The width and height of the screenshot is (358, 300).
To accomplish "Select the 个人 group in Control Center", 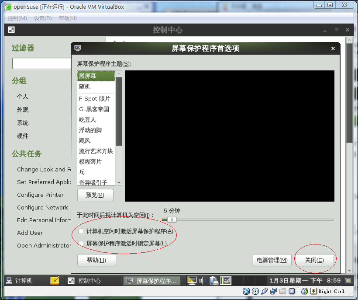I will (23, 97).
